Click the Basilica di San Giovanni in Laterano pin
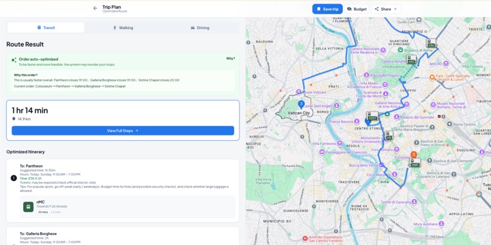 pos(454,173)
